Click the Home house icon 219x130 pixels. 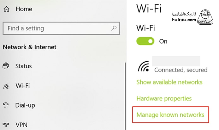[6, 9]
